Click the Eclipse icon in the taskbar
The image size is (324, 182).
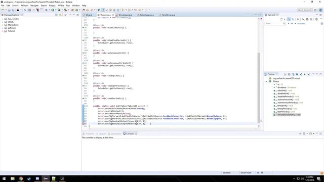[46, 178]
